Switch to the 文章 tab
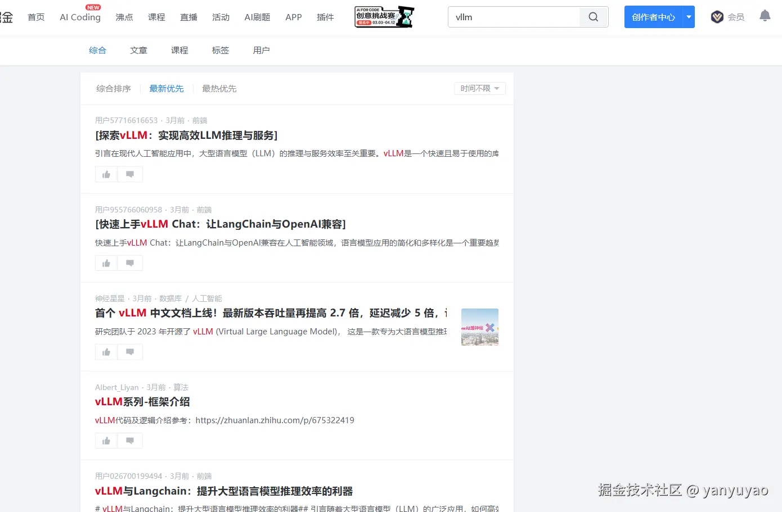782x512 pixels. tap(138, 50)
